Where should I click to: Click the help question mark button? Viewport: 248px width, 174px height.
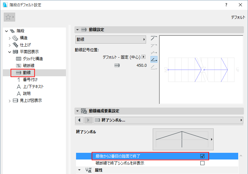pyautogui.click(x=226, y=5)
